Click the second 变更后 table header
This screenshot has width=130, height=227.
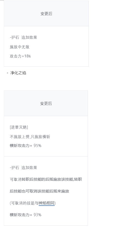46,103
